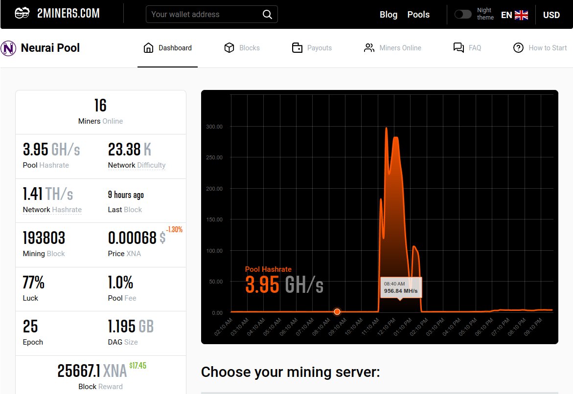Open the Payouts tab
Image resolution: width=573 pixels, height=394 pixels.
[312, 48]
